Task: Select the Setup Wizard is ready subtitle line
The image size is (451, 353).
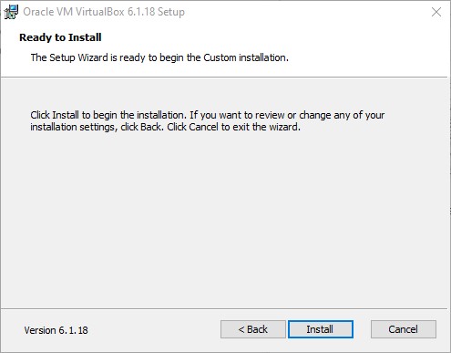Action: click(x=159, y=57)
